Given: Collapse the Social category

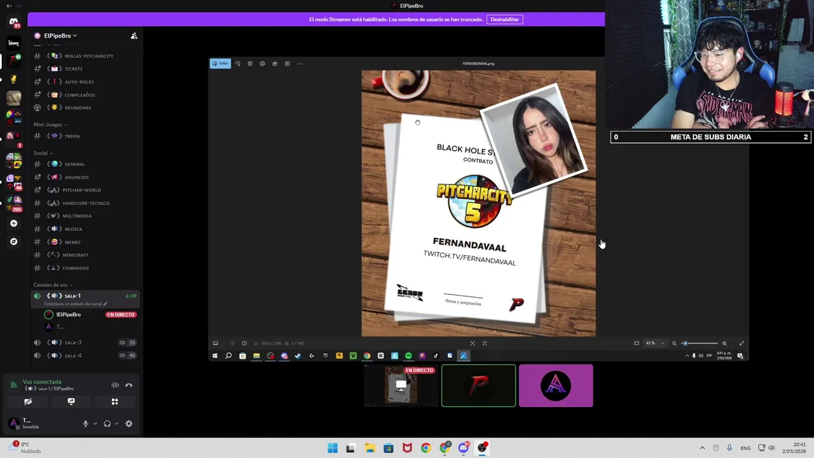Looking at the screenshot, I should click(x=43, y=153).
